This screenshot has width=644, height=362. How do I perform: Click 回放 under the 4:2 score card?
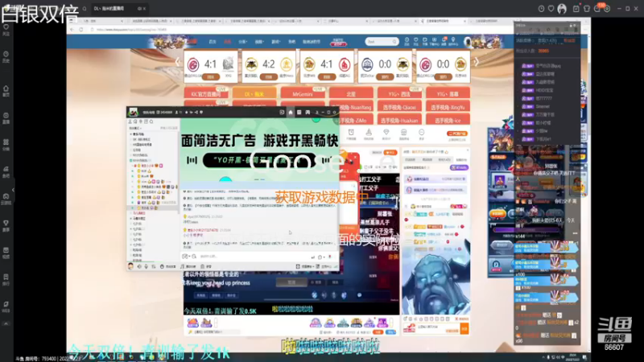coord(269,76)
